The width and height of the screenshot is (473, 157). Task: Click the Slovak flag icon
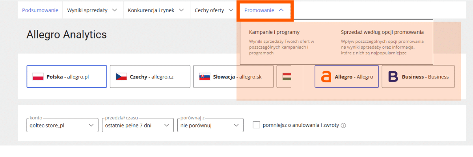pyautogui.click(x=205, y=77)
